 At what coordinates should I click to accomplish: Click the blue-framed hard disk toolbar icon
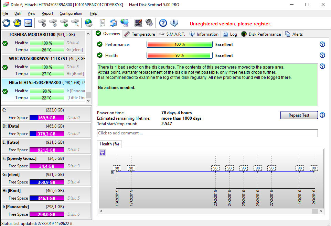coord(28,23)
